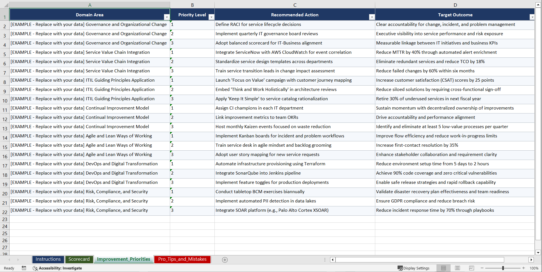Start macro recording from the status bar

point(24,268)
